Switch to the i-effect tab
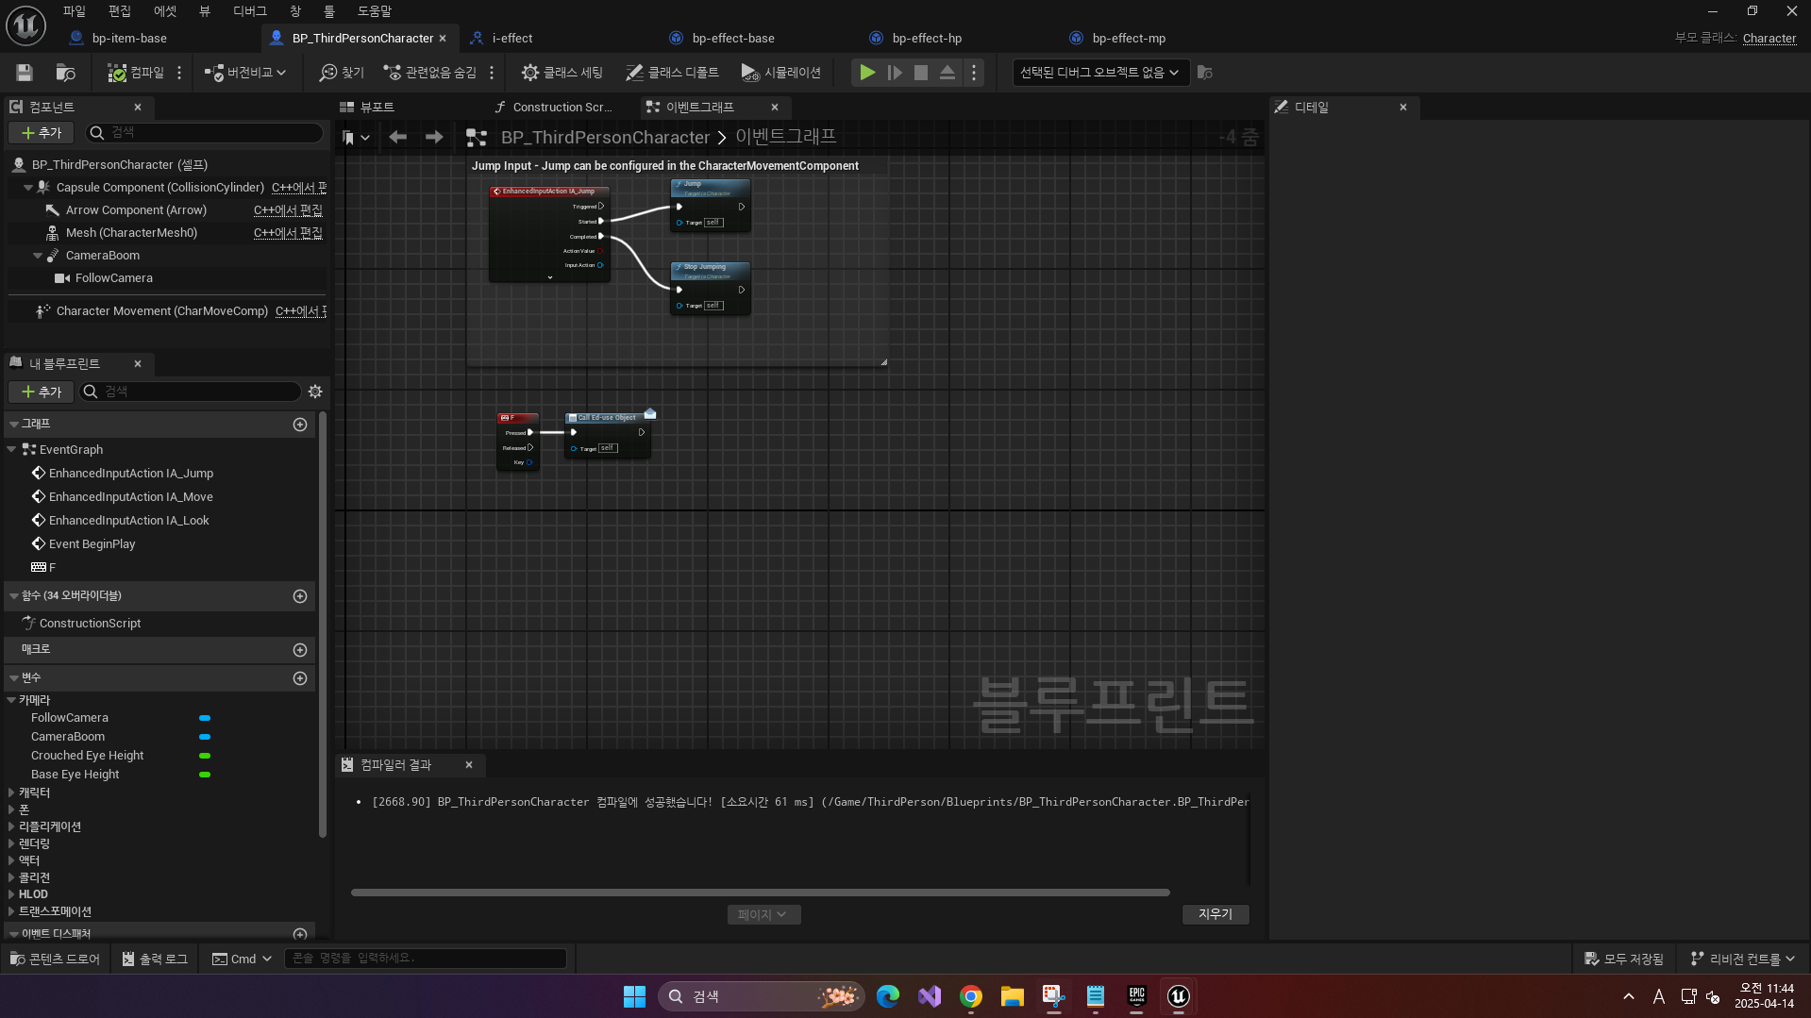The height and width of the screenshot is (1018, 1811). click(512, 39)
